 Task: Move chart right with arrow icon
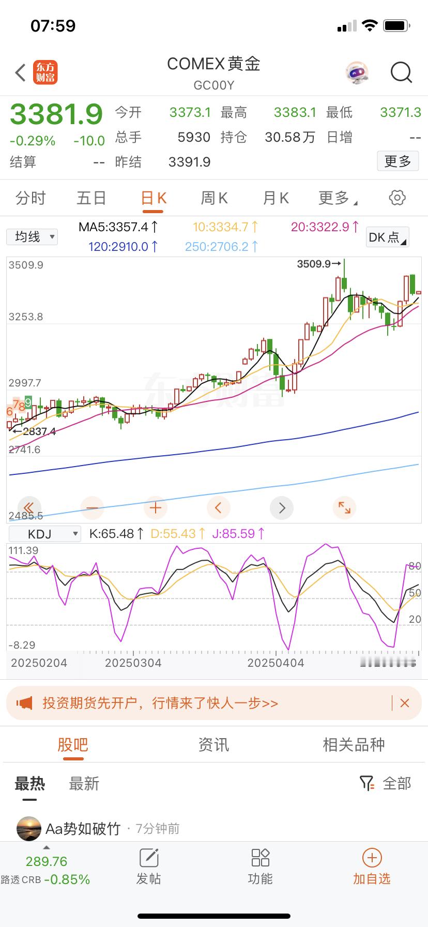click(282, 508)
